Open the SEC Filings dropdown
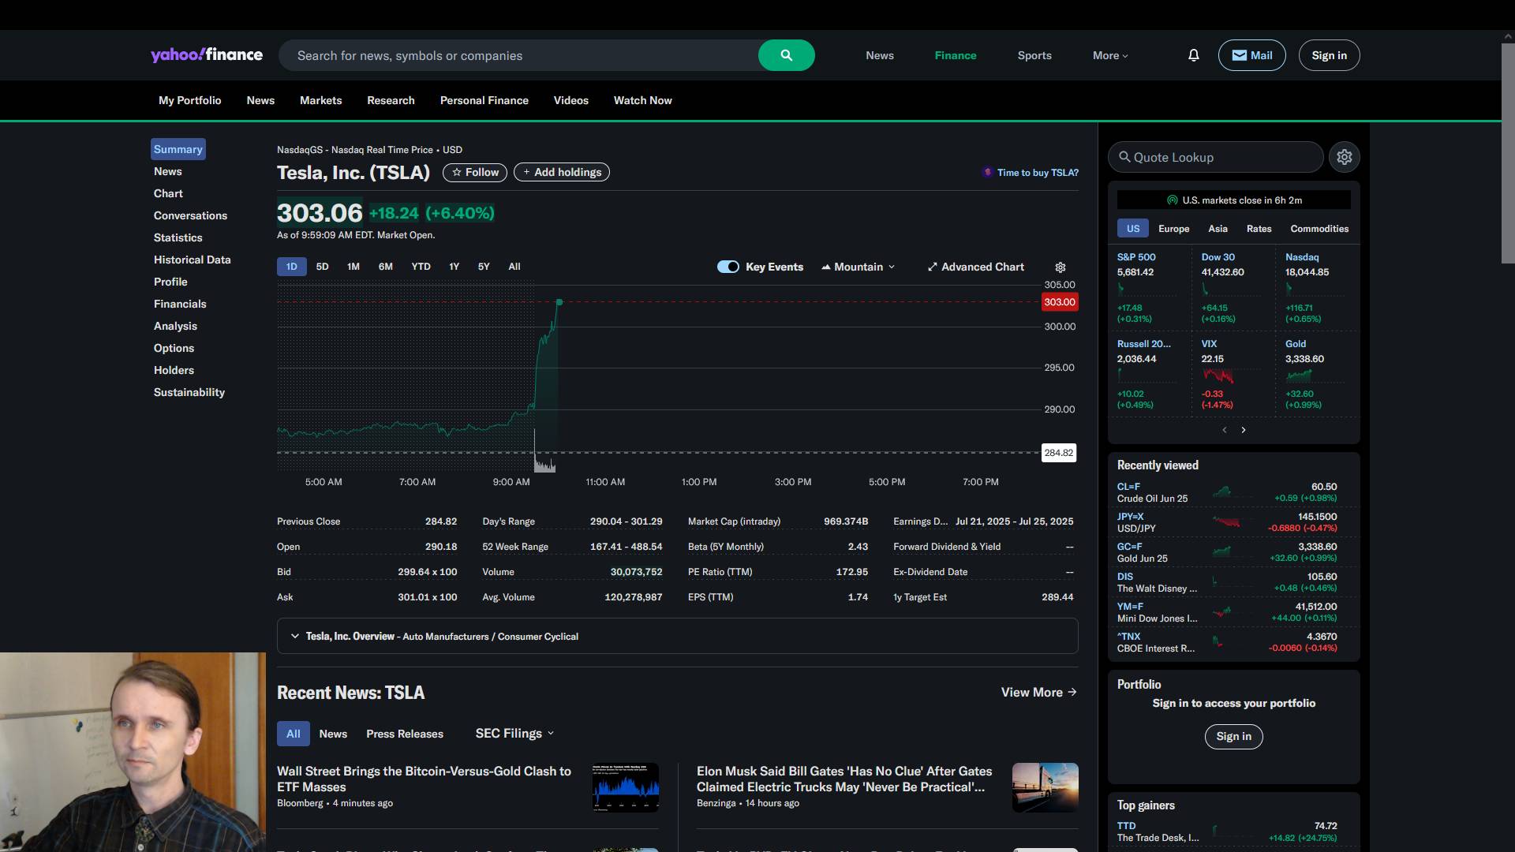The height and width of the screenshot is (852, 1515). [x=514, y=733]
